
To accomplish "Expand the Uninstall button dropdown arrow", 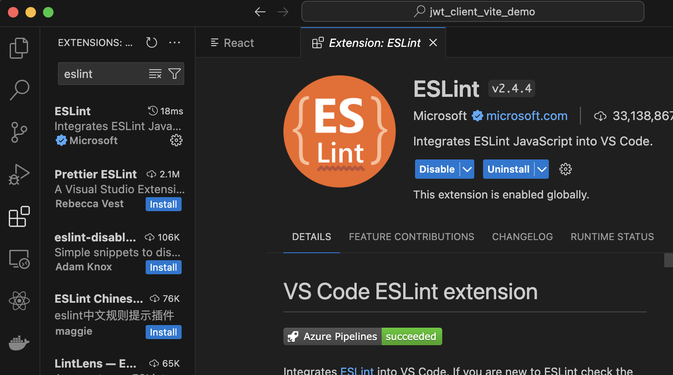I will tap(542, 169).
